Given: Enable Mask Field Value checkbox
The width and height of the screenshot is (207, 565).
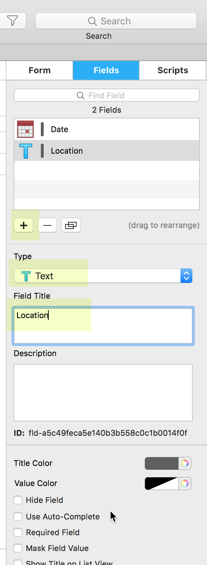Looking at the screenshot, I should coord(18,548).
